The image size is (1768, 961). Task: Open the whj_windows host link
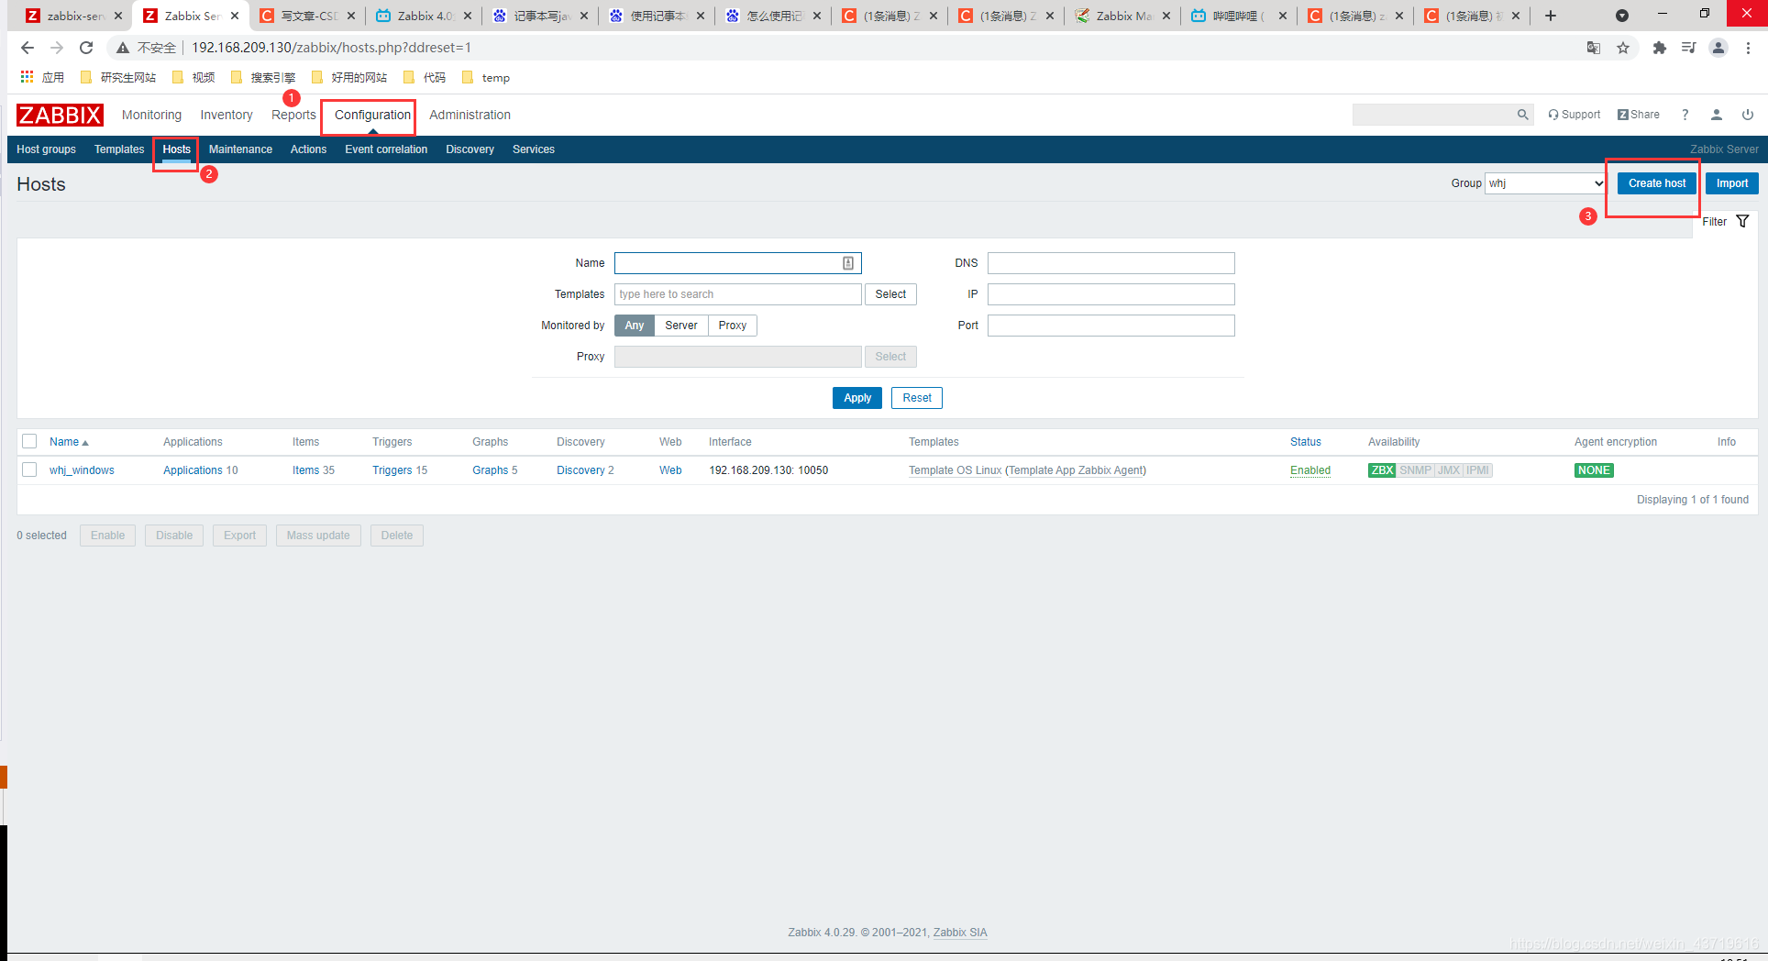82,470
